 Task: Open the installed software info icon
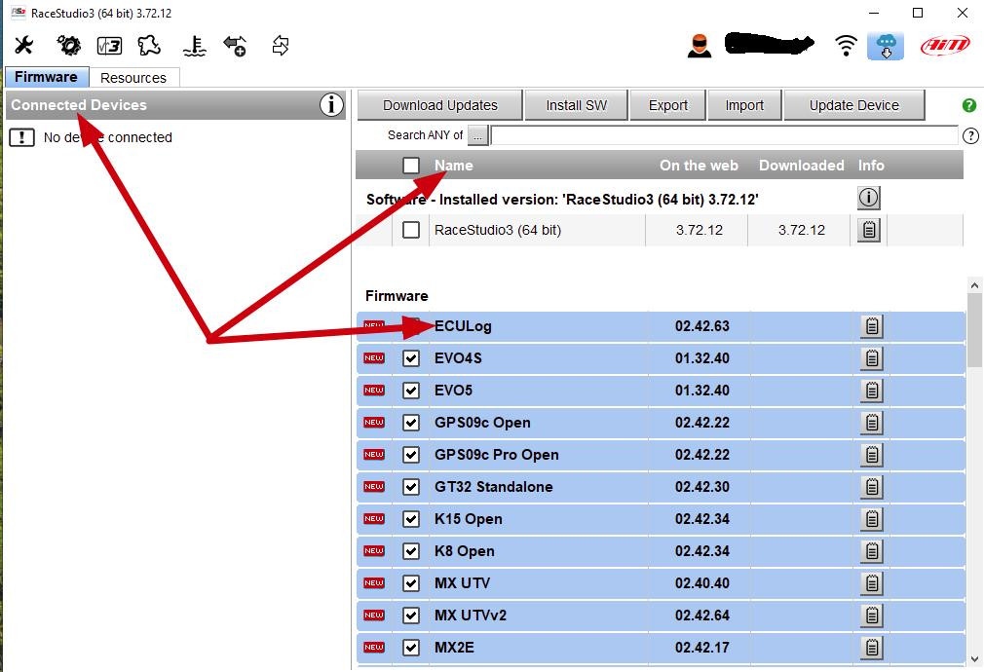click(x=868, y=199)
